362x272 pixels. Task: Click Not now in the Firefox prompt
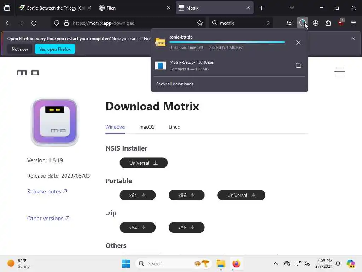(x=20, y=49)
